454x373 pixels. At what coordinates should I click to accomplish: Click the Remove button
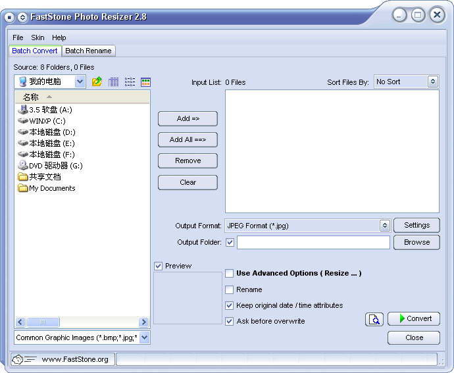point(188,161)
